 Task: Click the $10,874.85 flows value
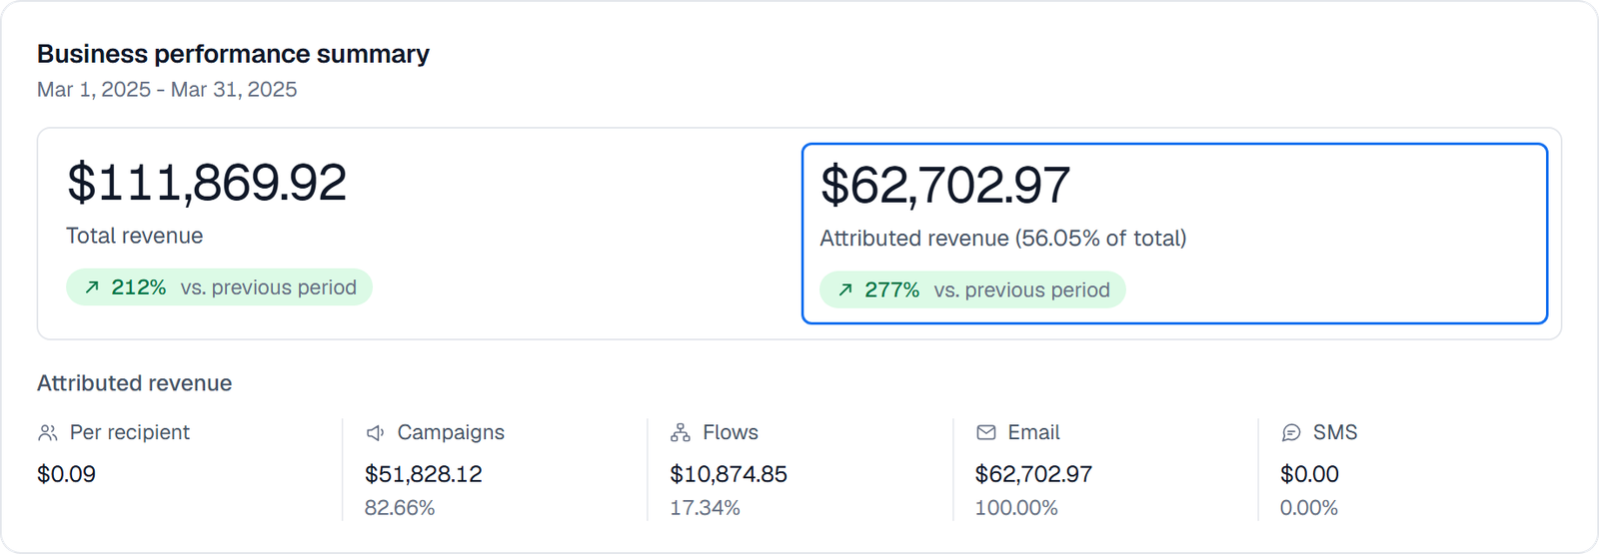(x=729, y=474)
